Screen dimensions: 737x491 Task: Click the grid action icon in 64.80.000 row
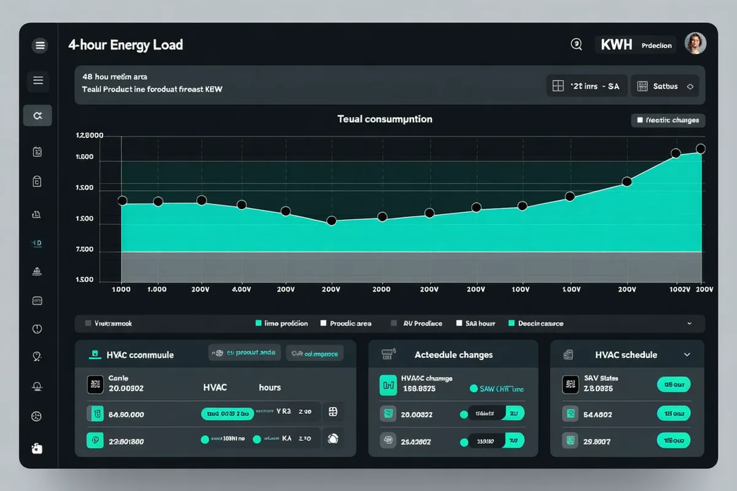(332, 412)
